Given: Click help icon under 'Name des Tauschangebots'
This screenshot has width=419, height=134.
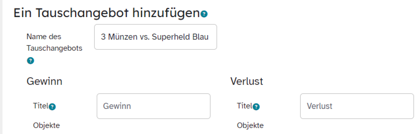Looking at the screenshot, I should point(30,61).
